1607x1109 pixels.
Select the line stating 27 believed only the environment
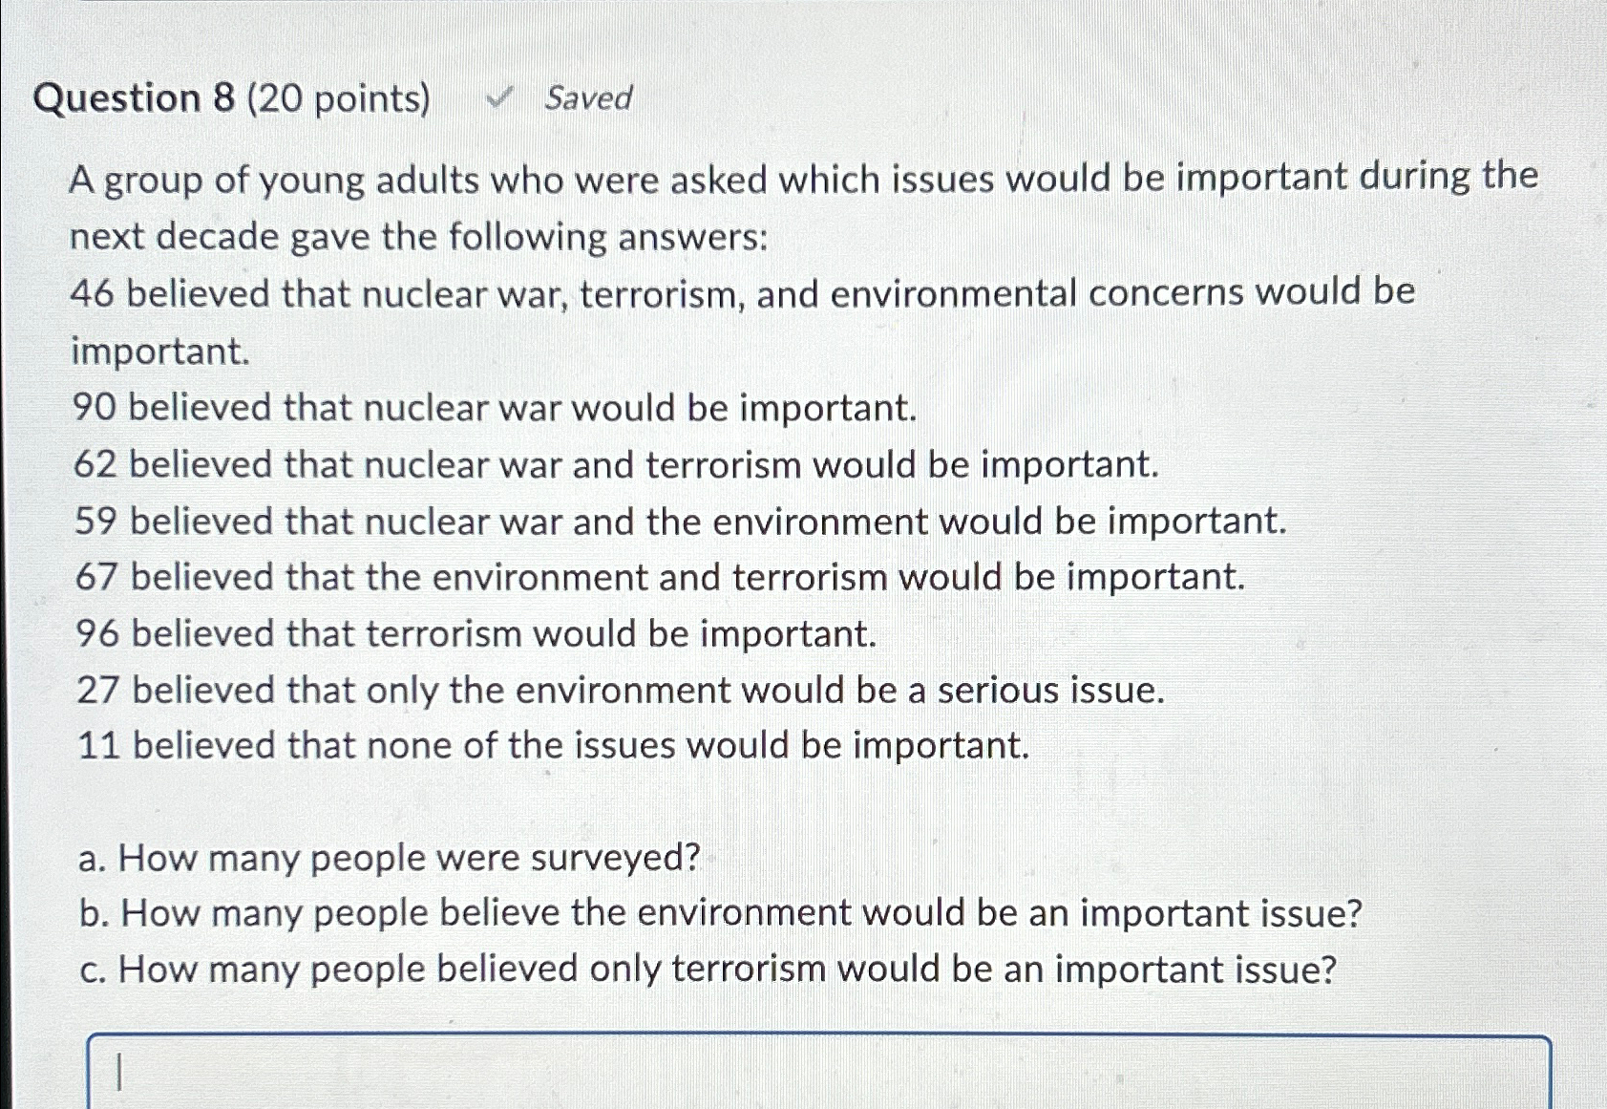pyautogui.click(x=619, y=690)
